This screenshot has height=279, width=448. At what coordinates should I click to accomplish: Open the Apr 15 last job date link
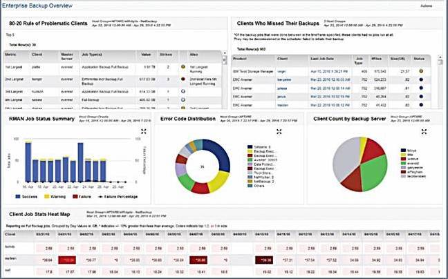pyautogui.click(x=329, y=72)
